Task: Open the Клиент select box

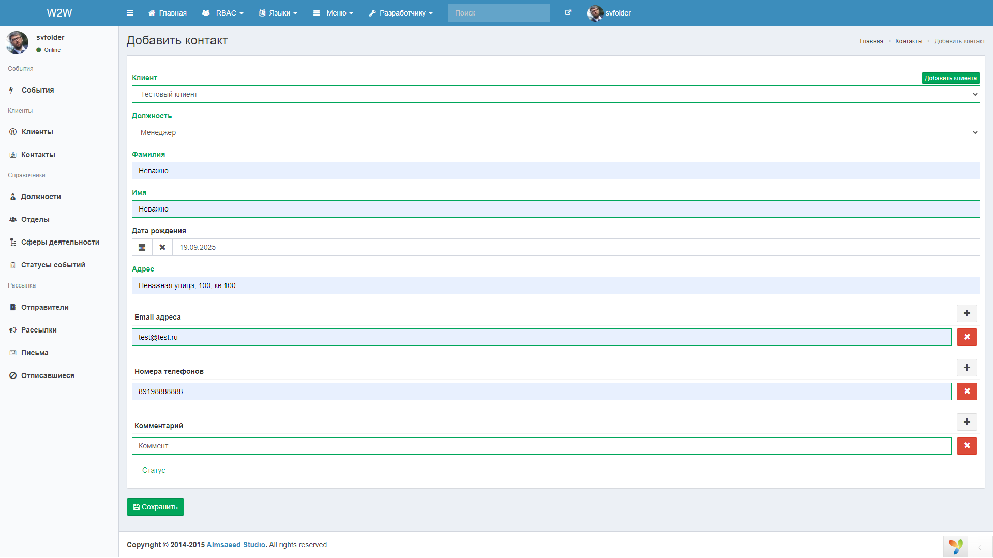Action: coord(555,94)
